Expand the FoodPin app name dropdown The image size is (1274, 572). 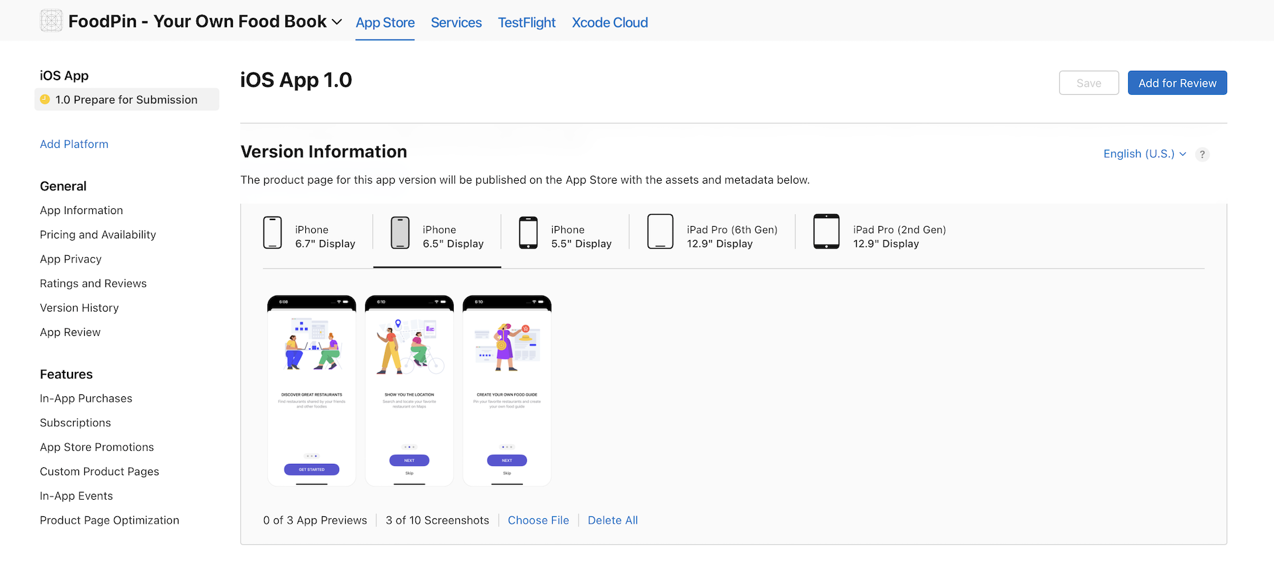336,22
